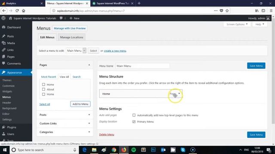Switch to the Most Recent pages tab
The image size is (275, 154).
49,77
